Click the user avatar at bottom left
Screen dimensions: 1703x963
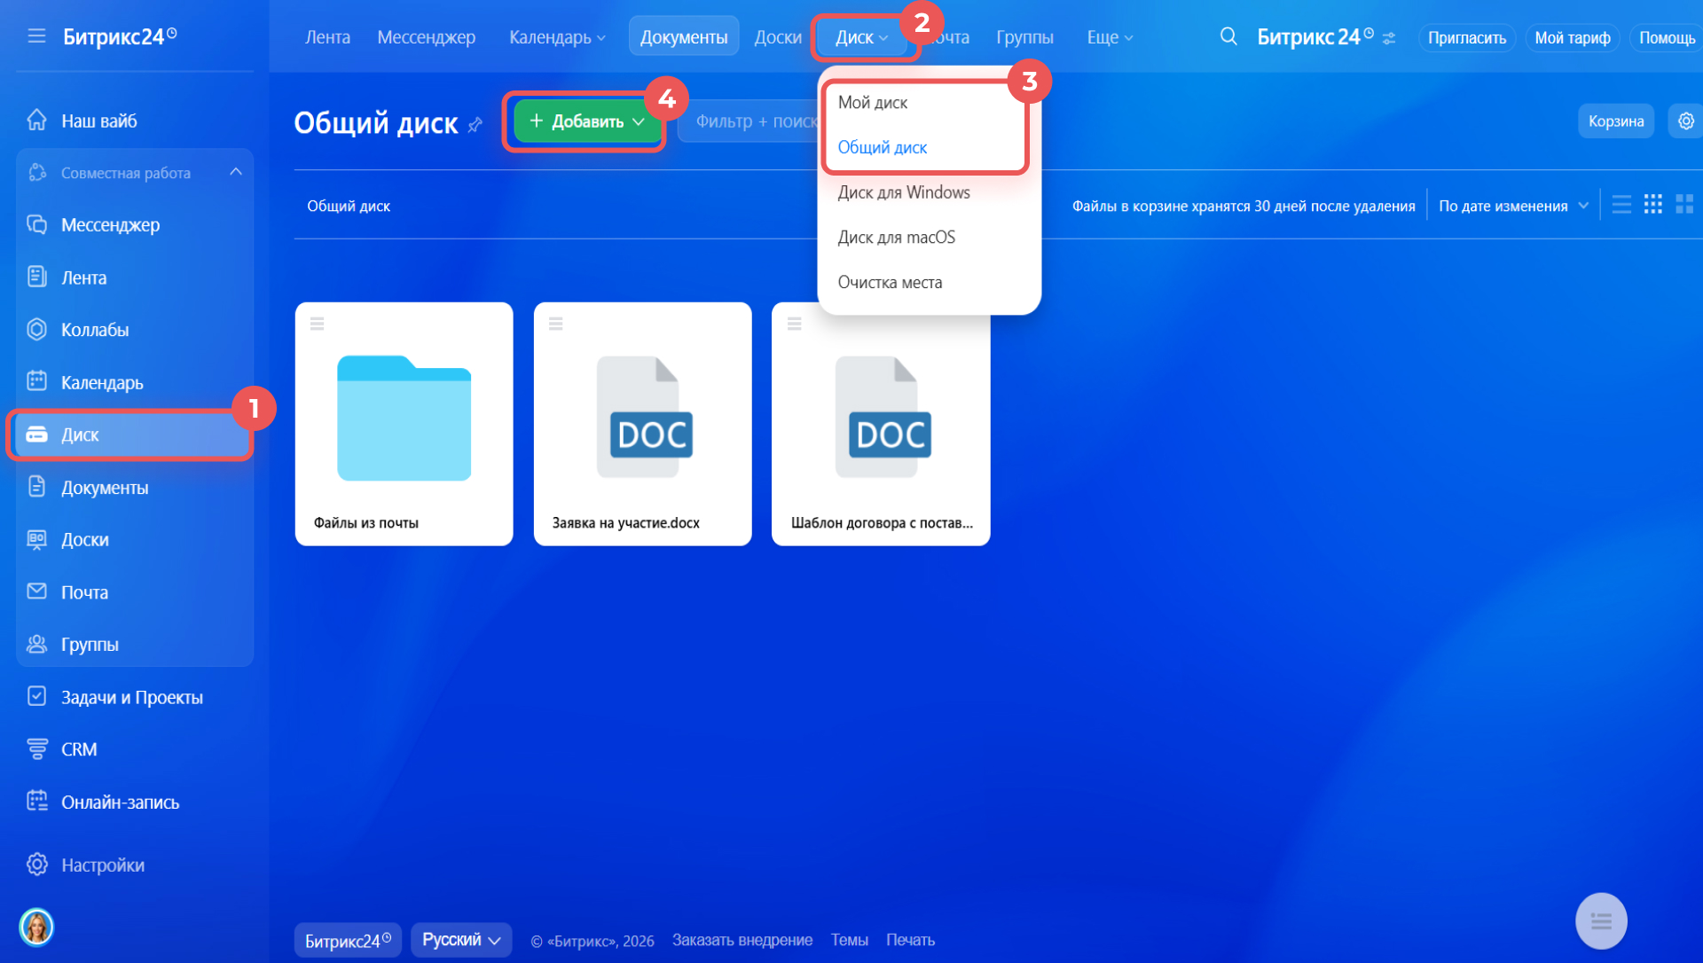click(36, 927)
